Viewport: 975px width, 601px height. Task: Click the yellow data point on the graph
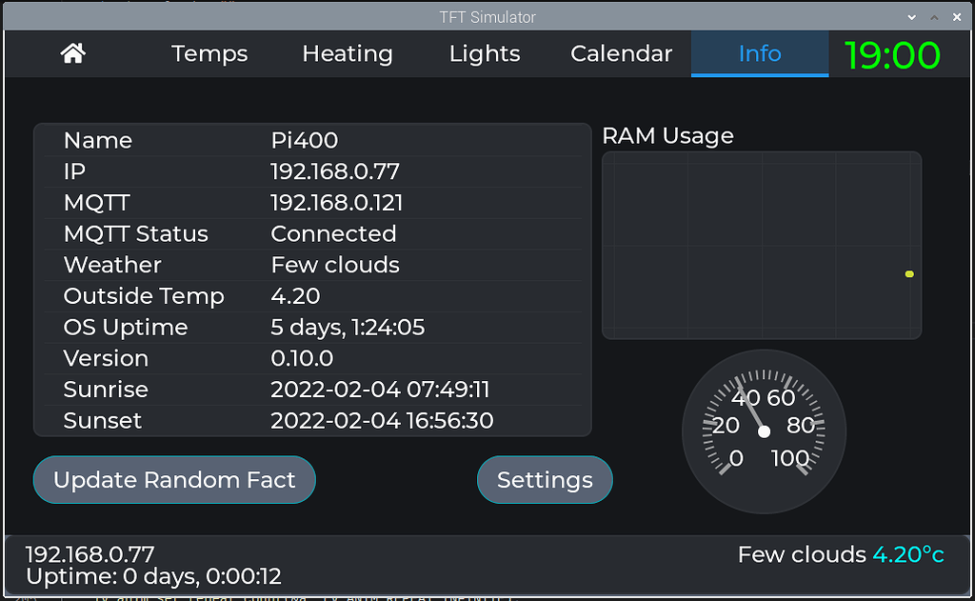tap(908, 273)
